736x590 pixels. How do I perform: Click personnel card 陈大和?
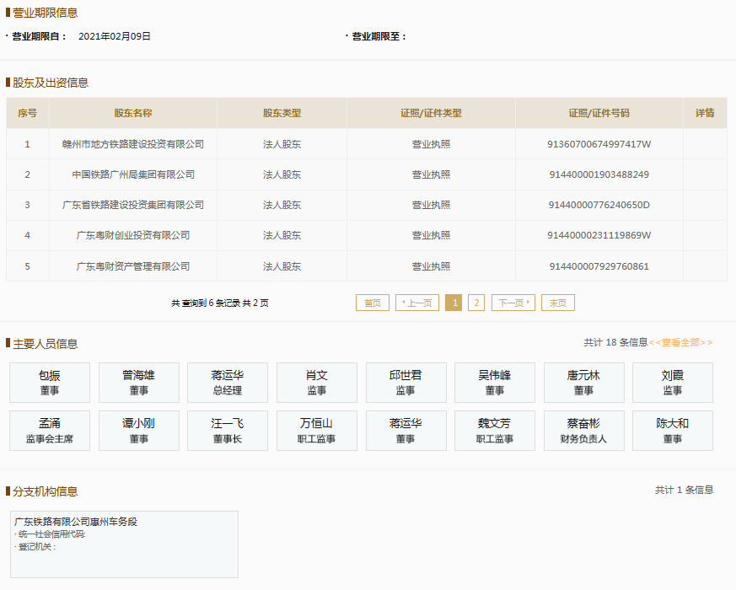click(x=673, y=431)
